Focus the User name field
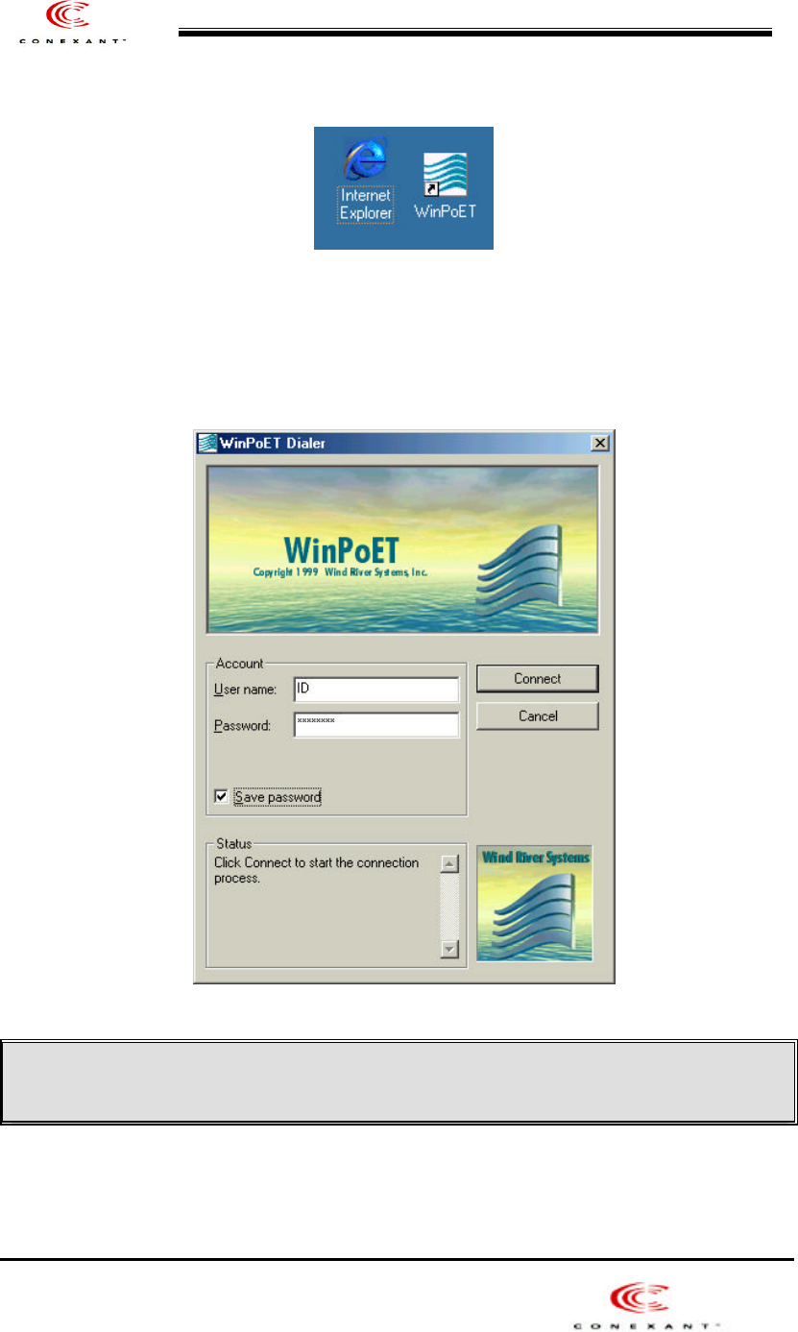The width and height of the screenshot is (798, 1332). pyautogui.click(x=376, y=690)
